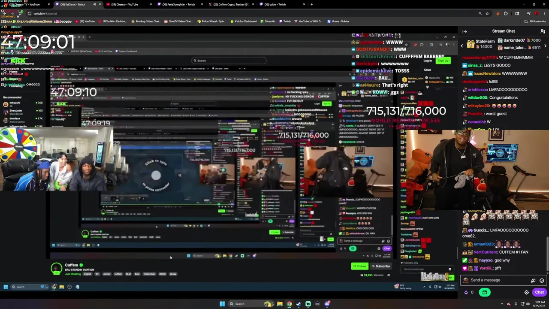Open Twitch bookmark in bookmarks bar
The height and width of the screenshot is (309, 549).
tap(285, 21)
